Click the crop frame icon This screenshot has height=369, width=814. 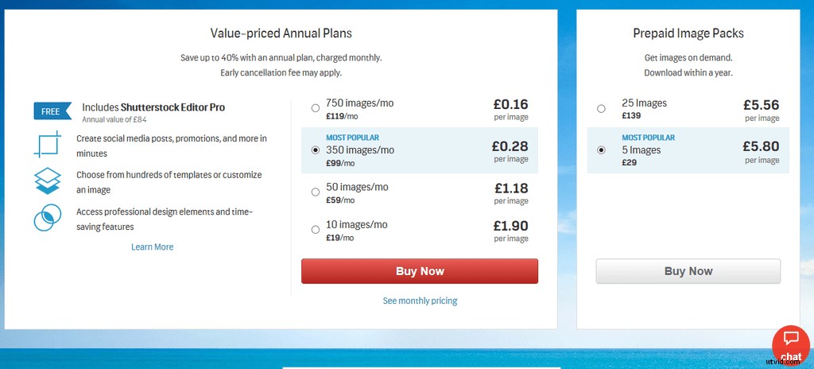[48, 145]
